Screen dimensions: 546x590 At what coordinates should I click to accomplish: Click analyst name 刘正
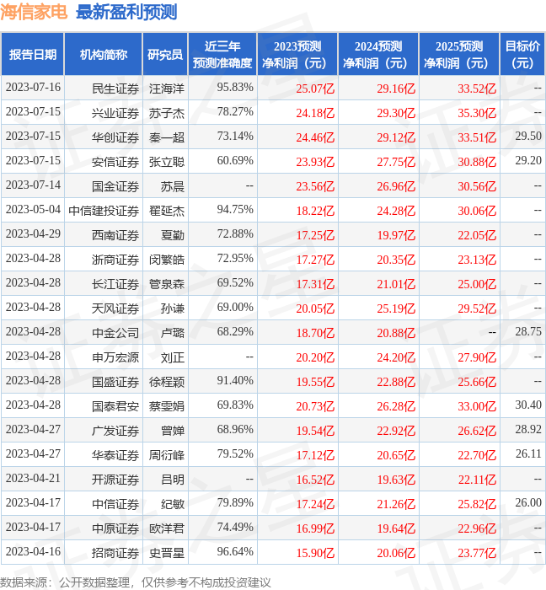[173, 357]
